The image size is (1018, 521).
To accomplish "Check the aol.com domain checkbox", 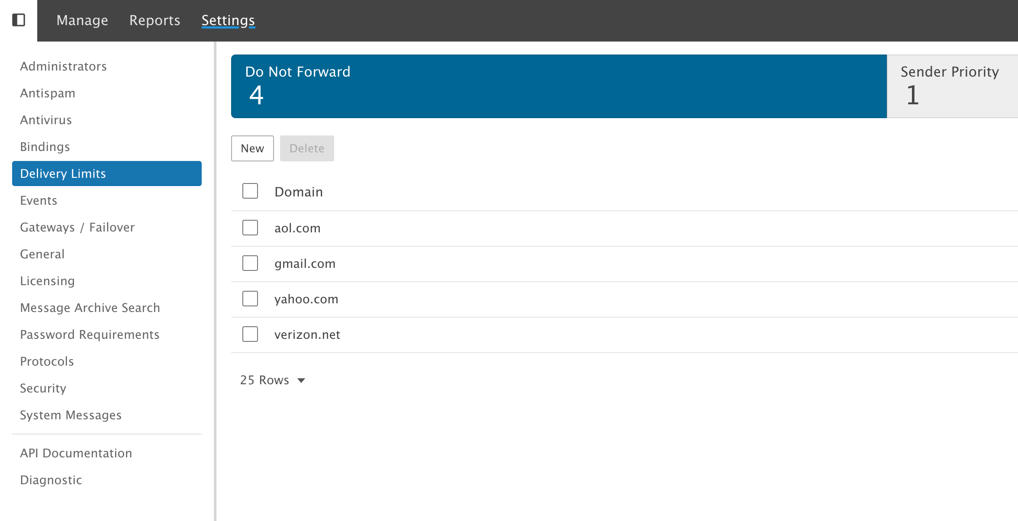I will [250, 228].
